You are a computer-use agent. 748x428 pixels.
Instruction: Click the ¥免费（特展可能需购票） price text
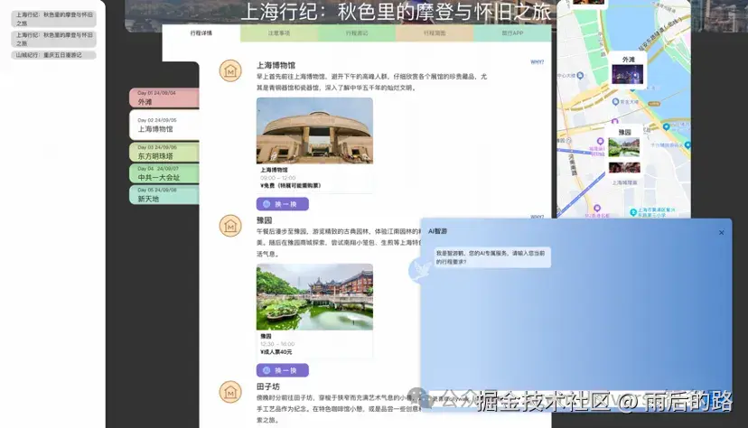tap(291, 186)
